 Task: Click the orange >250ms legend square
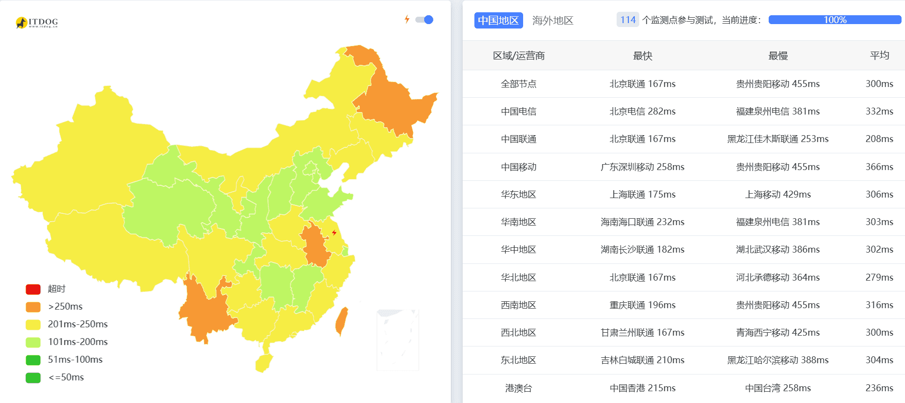[32, 307]
